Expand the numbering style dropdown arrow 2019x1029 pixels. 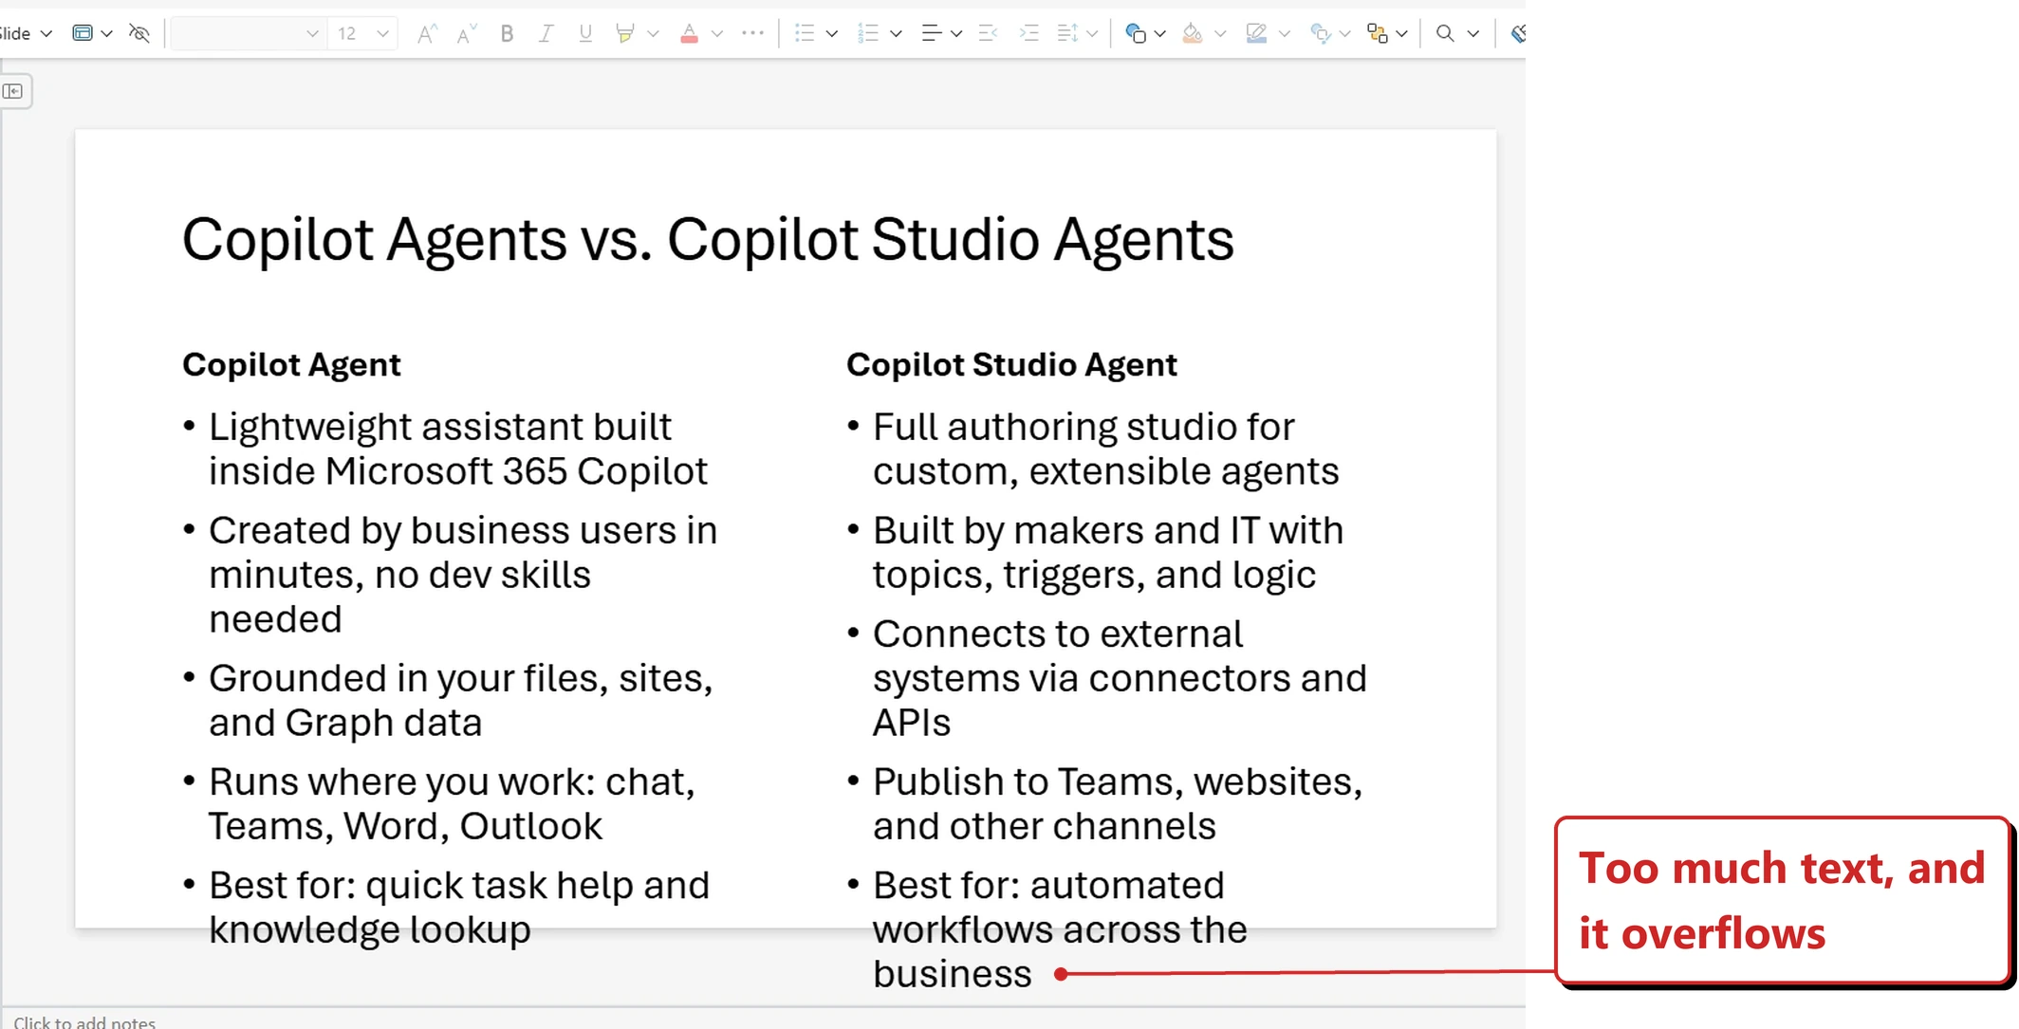click(896, 33)
